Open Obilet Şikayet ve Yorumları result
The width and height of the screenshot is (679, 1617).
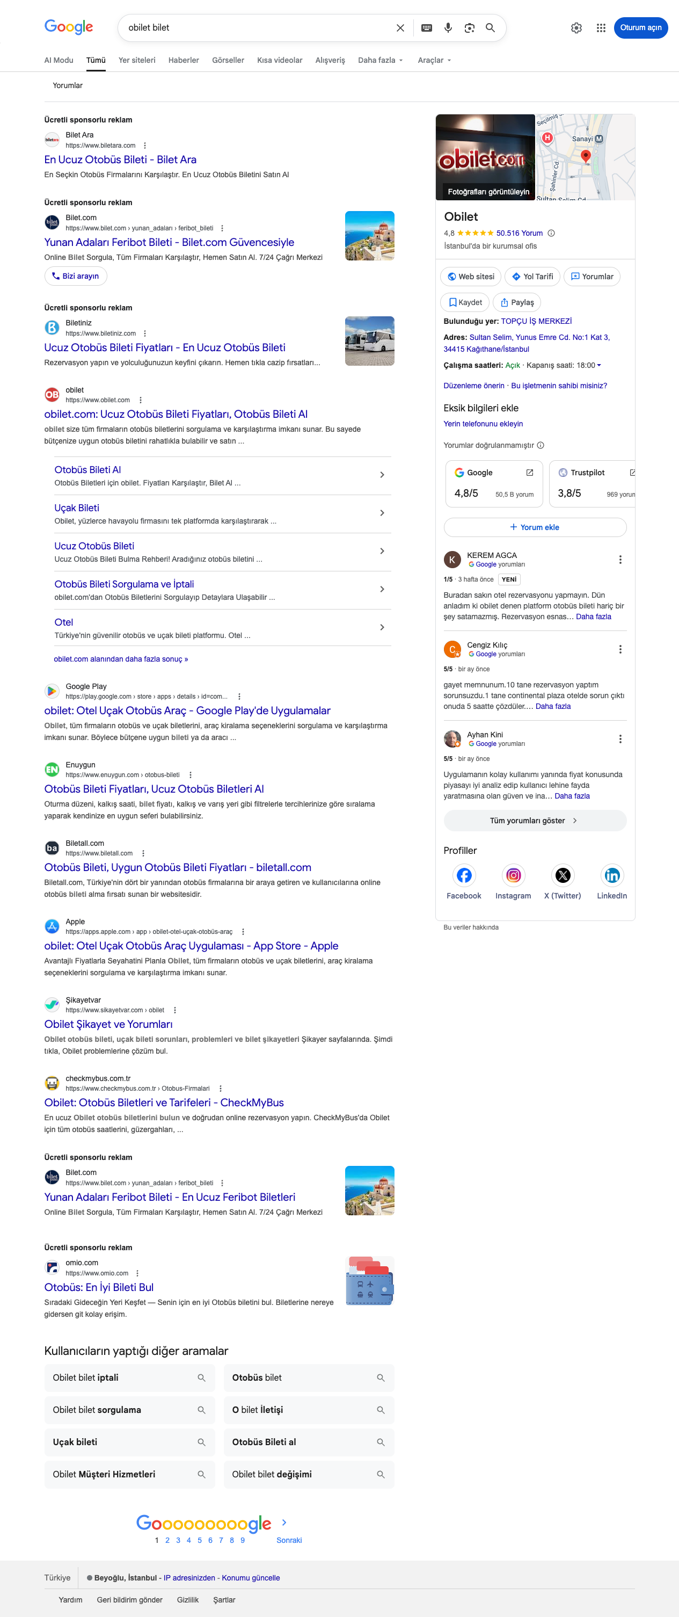(108, 1025)
